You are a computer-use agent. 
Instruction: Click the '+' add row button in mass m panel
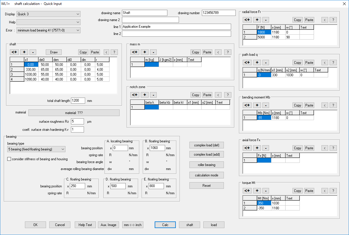coord(144,52)
